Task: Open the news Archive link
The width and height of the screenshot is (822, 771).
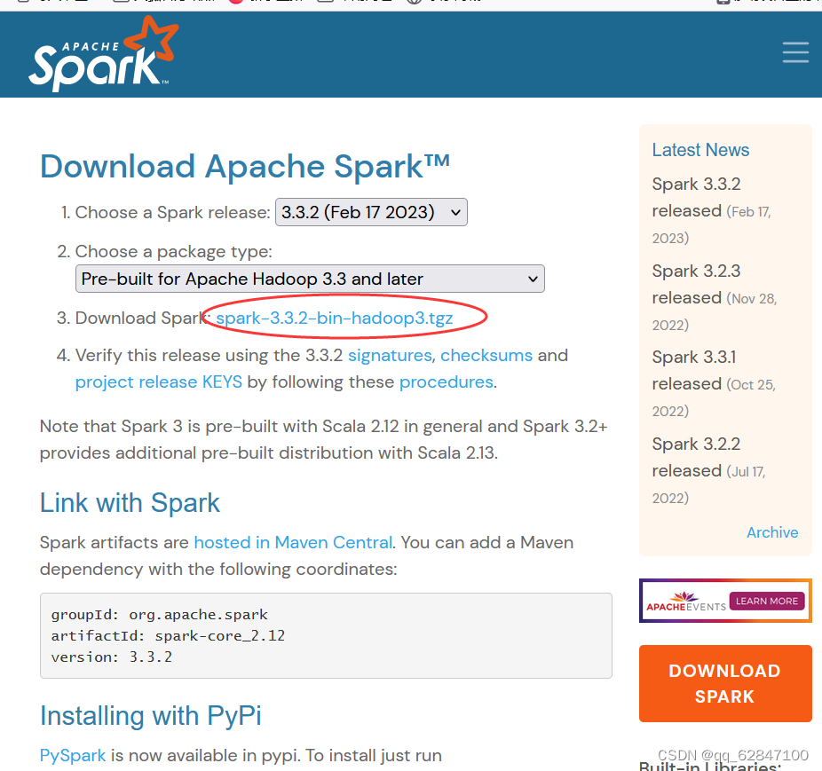Action: [x=772, y=532]
